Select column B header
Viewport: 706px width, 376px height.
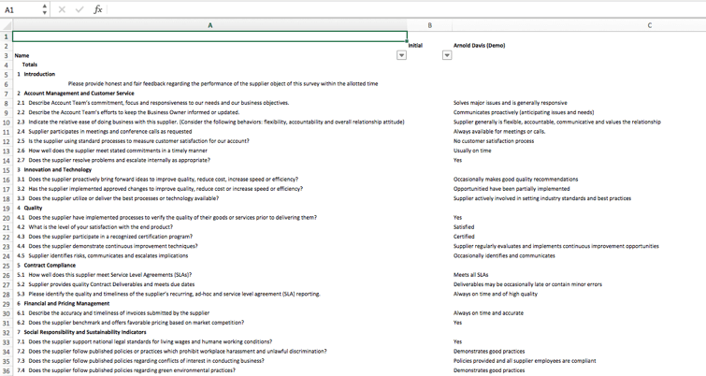[429, 25]
